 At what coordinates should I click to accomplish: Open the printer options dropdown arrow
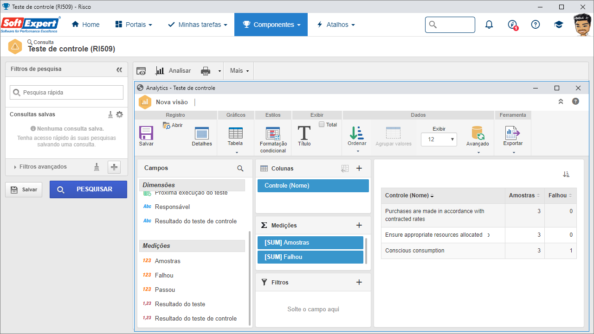[220, 71]
